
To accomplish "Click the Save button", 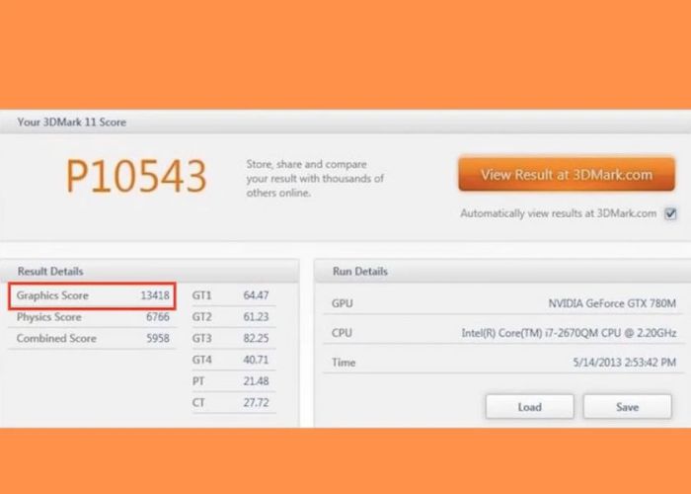I will pyautogui.click(x=627, y=407).
